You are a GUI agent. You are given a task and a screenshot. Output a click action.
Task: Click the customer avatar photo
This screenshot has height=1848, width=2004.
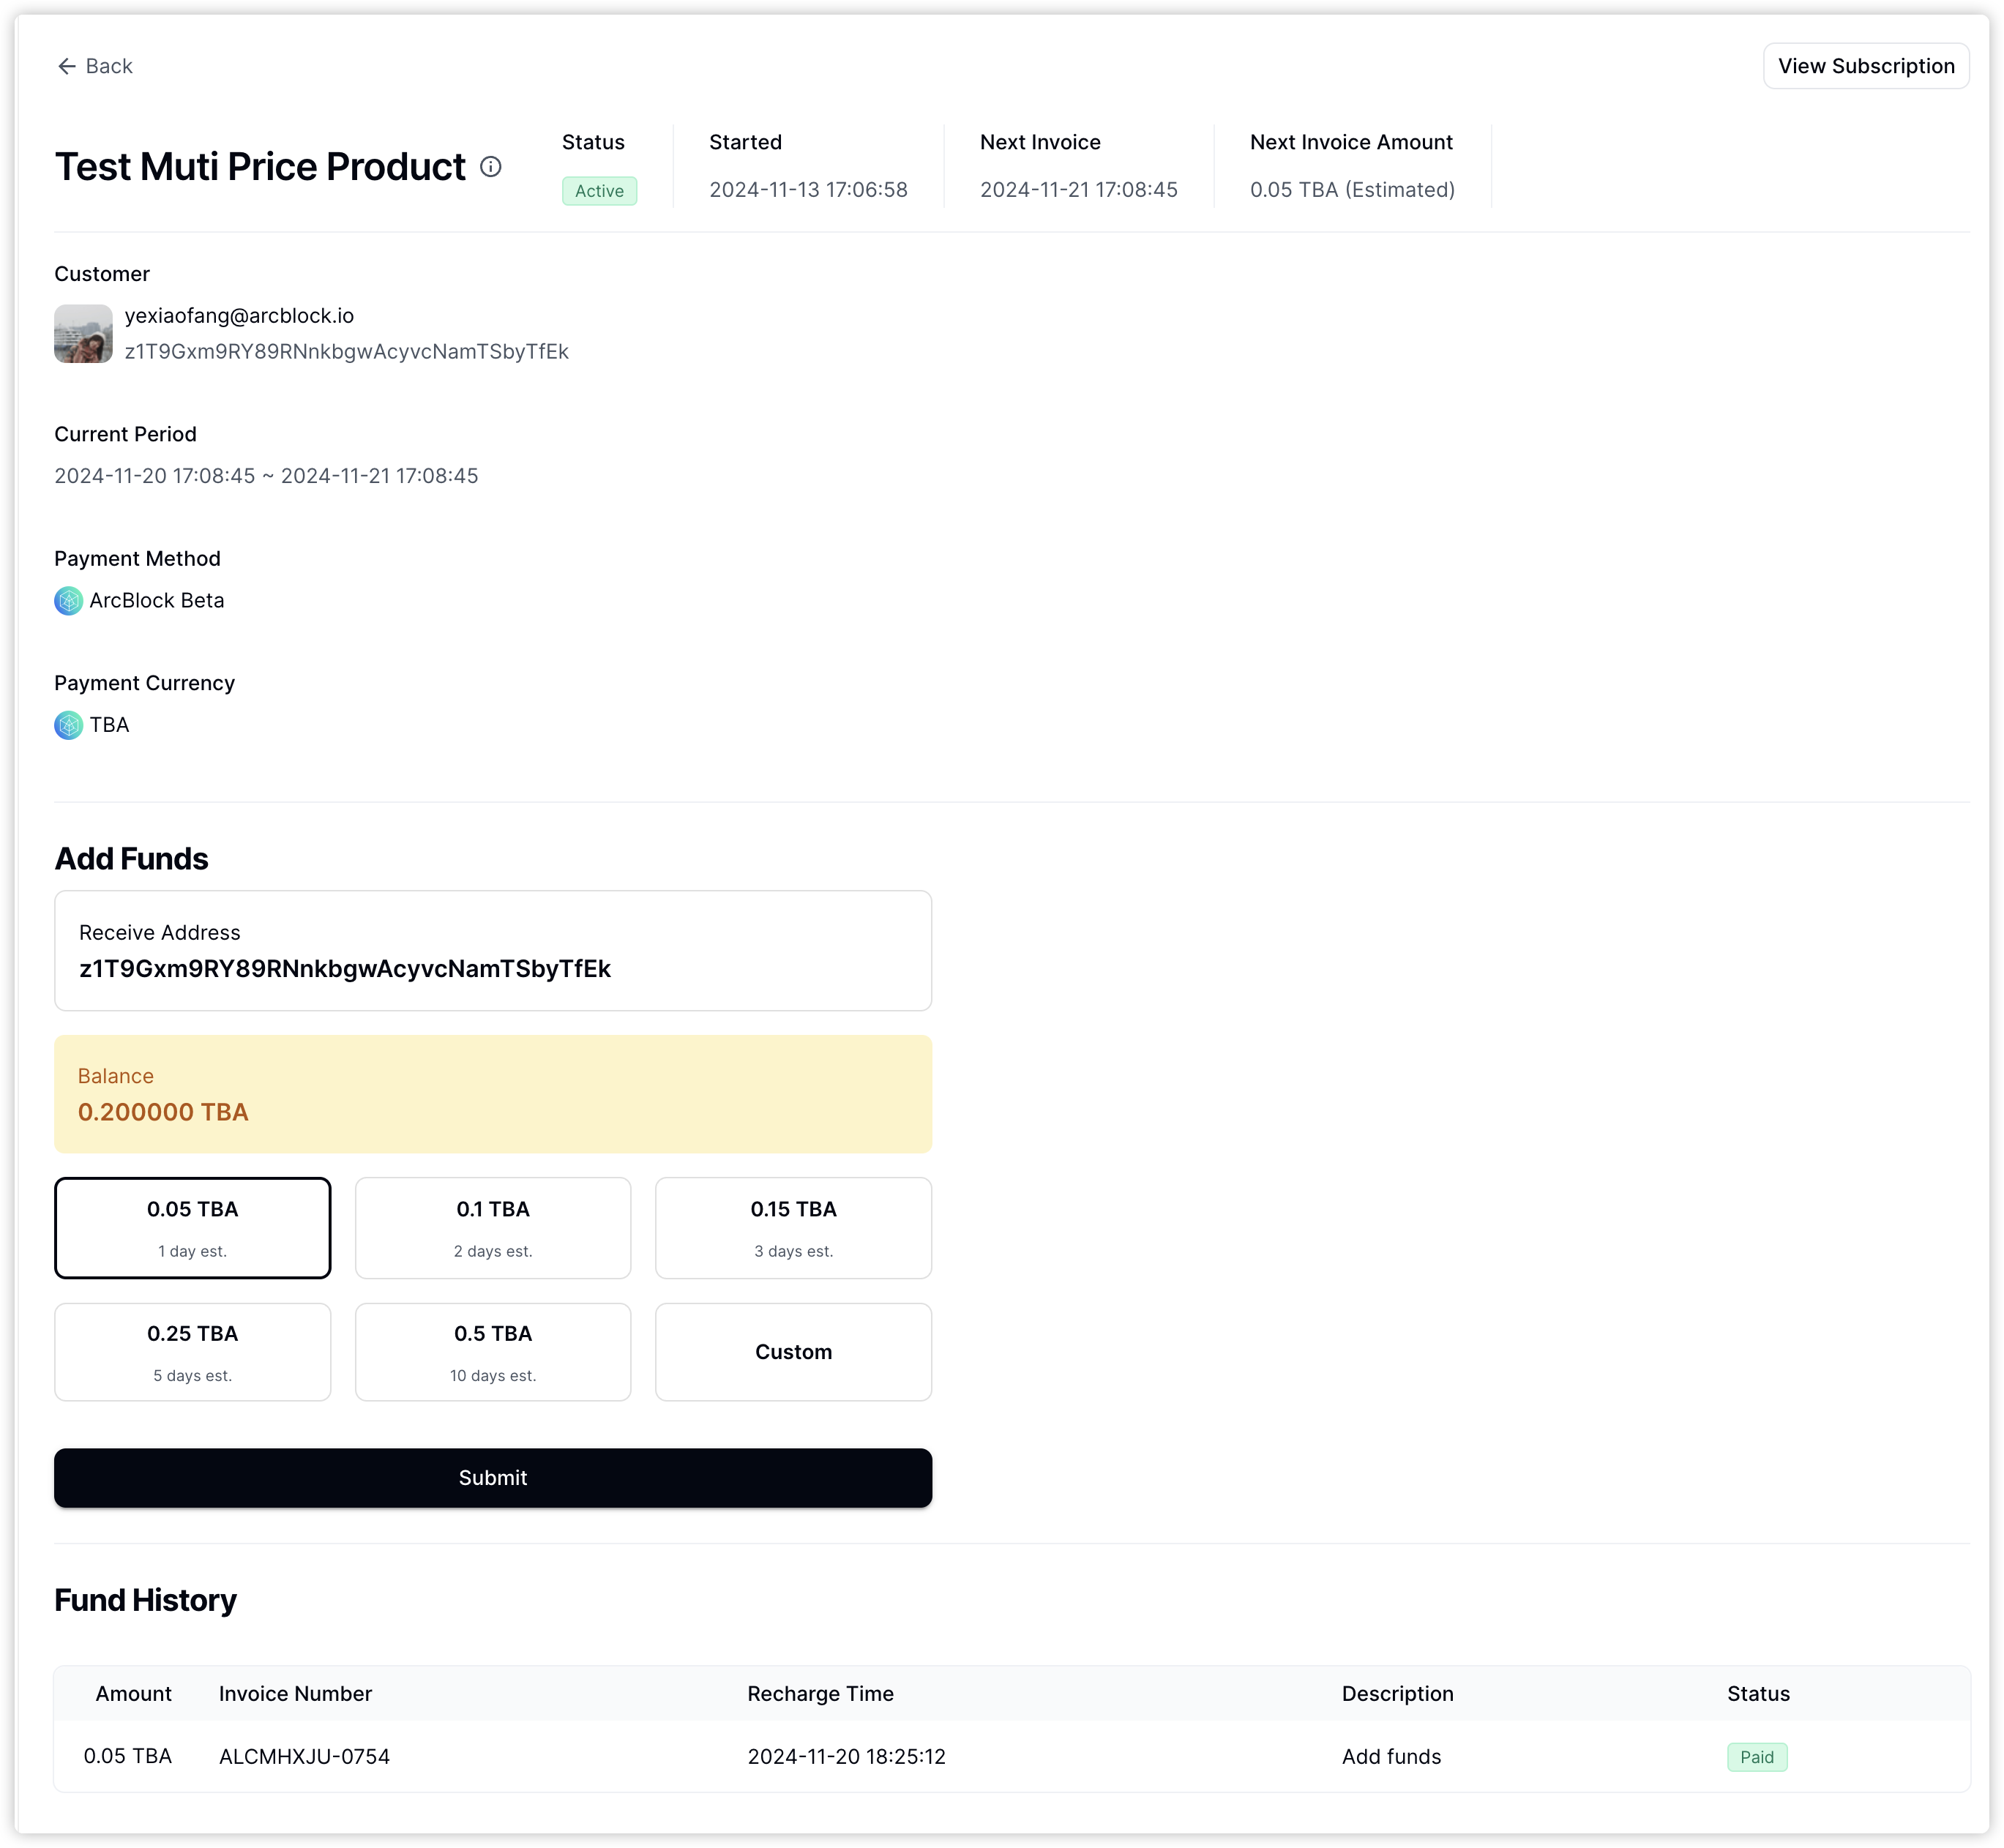(x=83, y=333)
